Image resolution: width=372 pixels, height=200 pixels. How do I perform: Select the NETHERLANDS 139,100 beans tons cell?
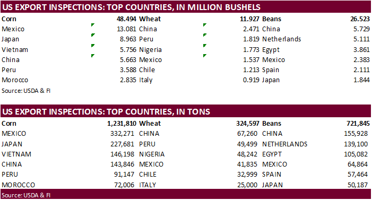pos(356,144)
